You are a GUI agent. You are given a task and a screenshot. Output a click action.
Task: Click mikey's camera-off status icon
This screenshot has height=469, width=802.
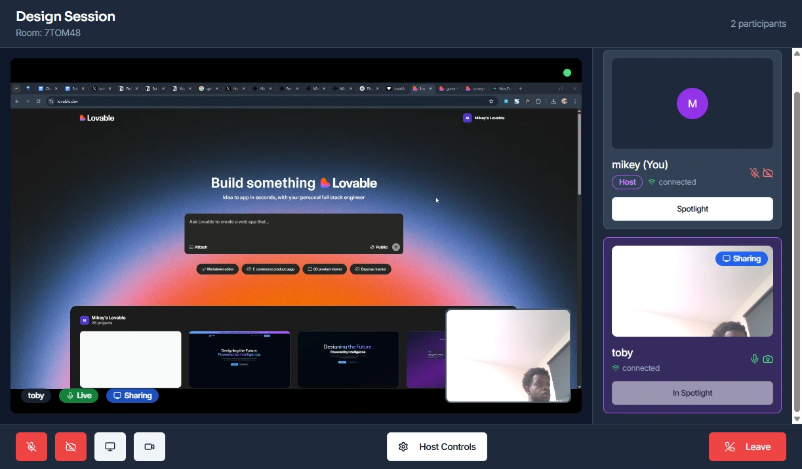pyautogui.click(x=768, y=173)
